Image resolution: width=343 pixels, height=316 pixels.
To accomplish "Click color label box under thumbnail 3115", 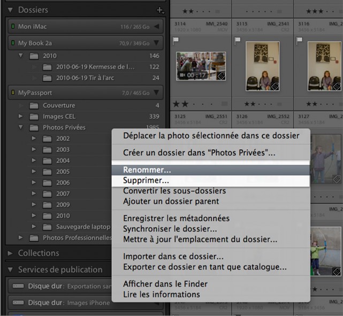I will click(x=279, y=104).
